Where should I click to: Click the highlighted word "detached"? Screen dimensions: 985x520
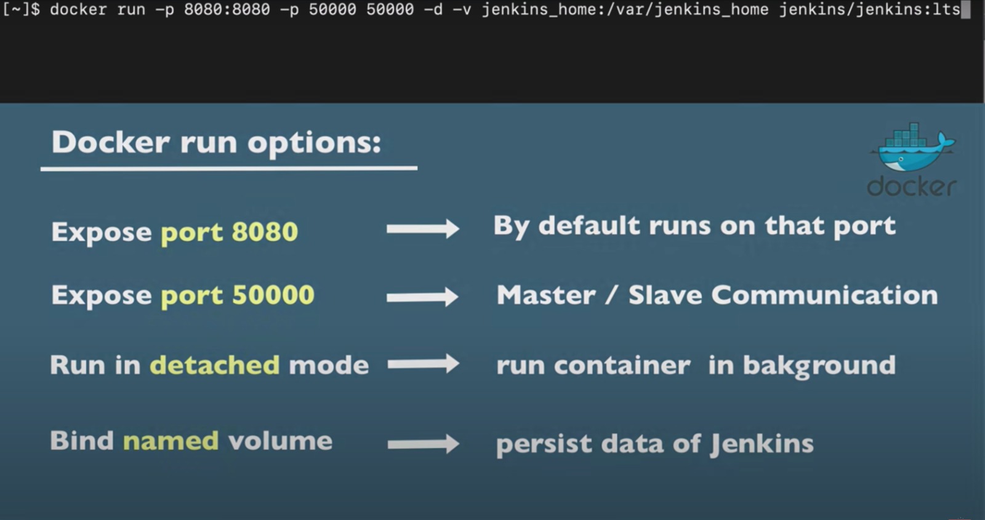click(215, 366)
